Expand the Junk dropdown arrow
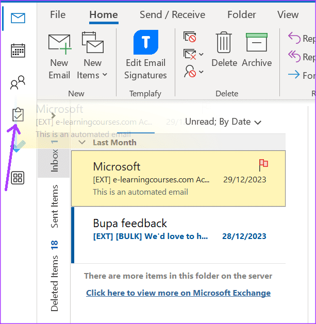 coord(201,72)
